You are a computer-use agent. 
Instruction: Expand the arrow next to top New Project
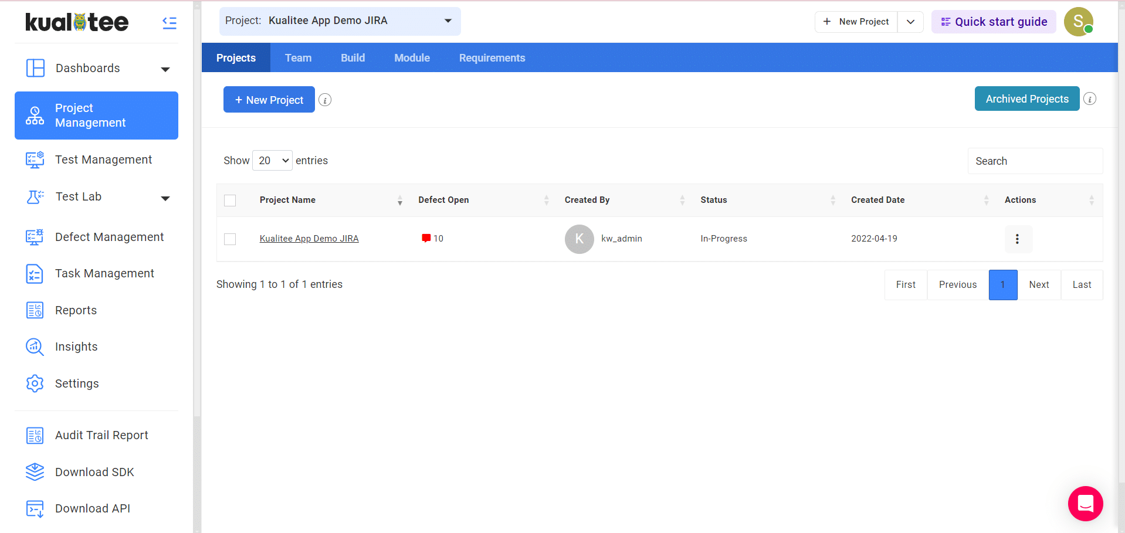(910, 22)
